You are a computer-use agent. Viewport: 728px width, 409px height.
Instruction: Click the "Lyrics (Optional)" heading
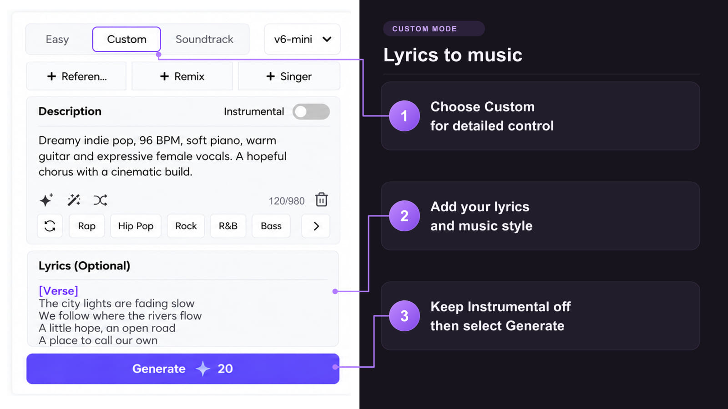pyautogui.click(x=84, y=266)
